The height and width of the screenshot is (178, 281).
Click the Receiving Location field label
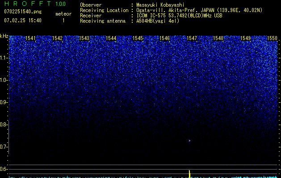[104, 10]
